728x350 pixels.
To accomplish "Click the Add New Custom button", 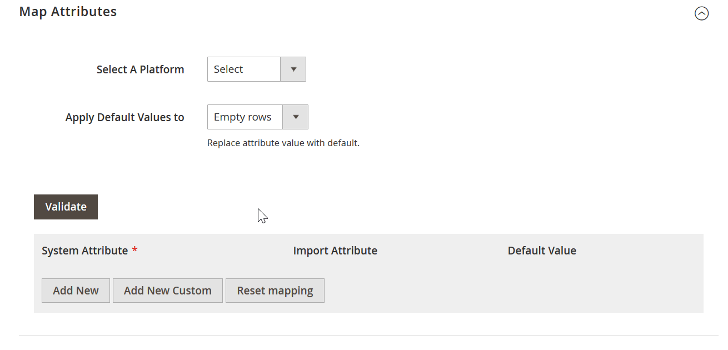I will (167, 291).
